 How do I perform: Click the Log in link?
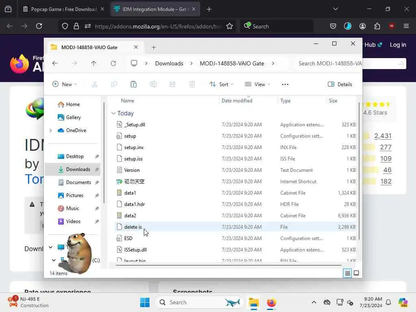(398, 45)
